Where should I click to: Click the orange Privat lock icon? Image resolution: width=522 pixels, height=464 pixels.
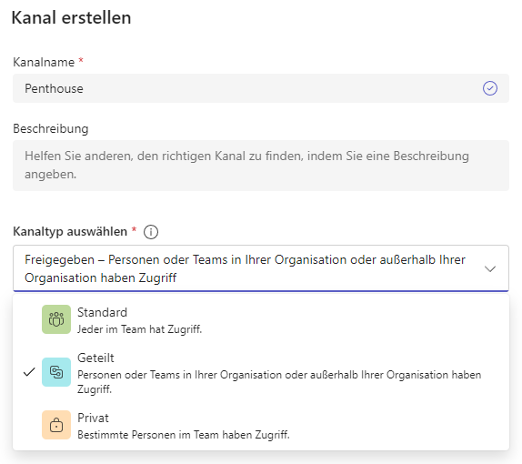tap(56, 425)
